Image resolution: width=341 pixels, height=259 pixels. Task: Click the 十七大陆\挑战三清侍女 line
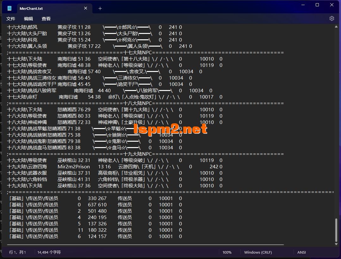pos(99,78)
